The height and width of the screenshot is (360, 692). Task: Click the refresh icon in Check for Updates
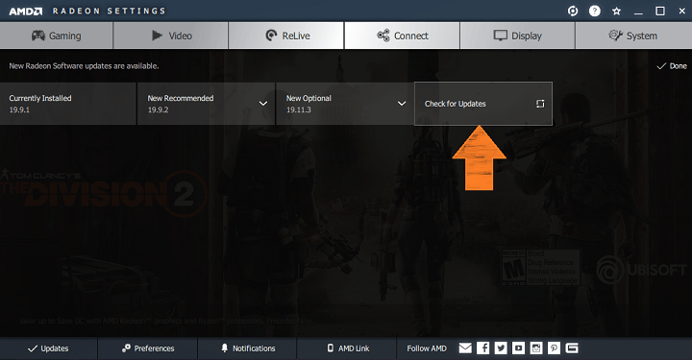click(540, 104)
